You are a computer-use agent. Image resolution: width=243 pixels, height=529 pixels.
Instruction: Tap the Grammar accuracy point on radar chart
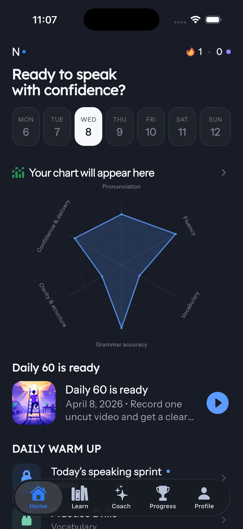122,327
